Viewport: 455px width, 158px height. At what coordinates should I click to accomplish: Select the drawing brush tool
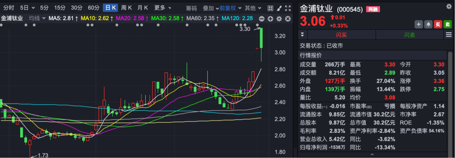click(x=279, y=8)
